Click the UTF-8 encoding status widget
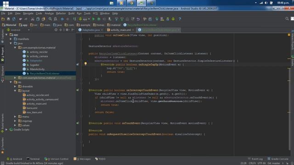Screen dimensions: 294x165 [x=261, y=163]
